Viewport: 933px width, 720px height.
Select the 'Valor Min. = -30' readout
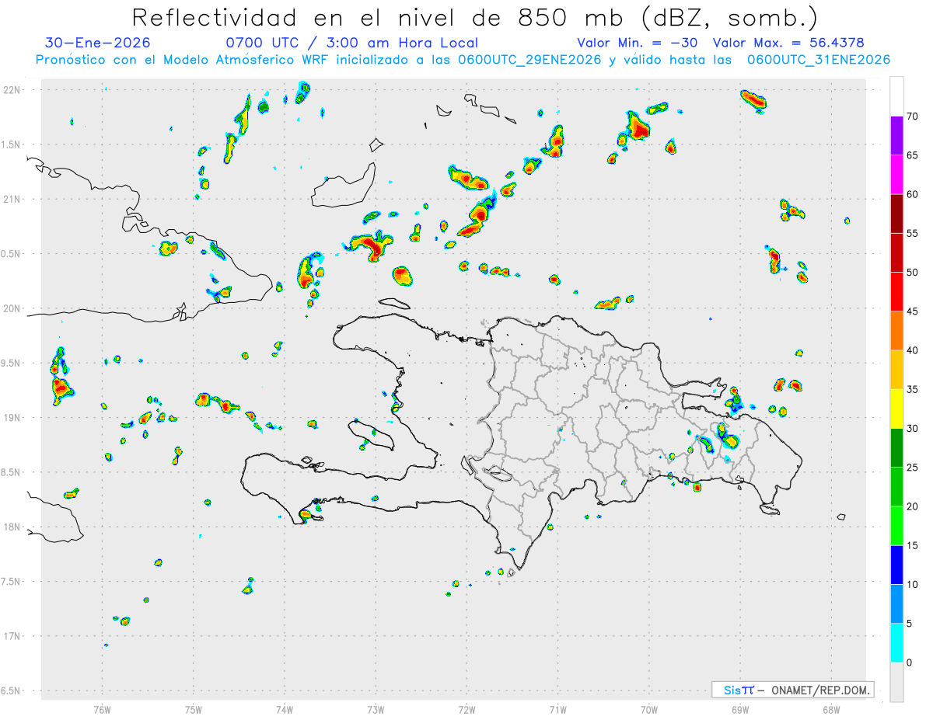tap(638, 43)
